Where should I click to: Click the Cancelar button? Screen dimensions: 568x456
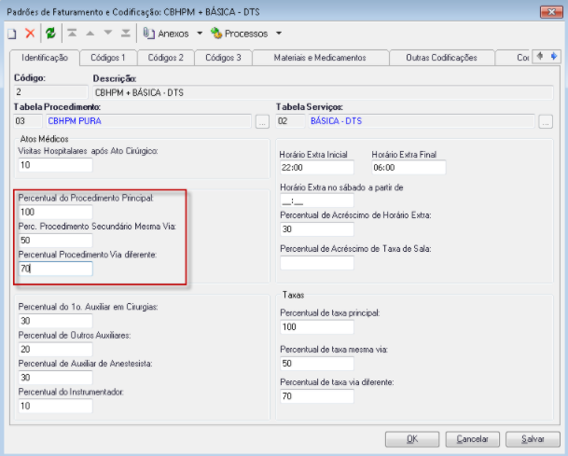coord(472,439)
